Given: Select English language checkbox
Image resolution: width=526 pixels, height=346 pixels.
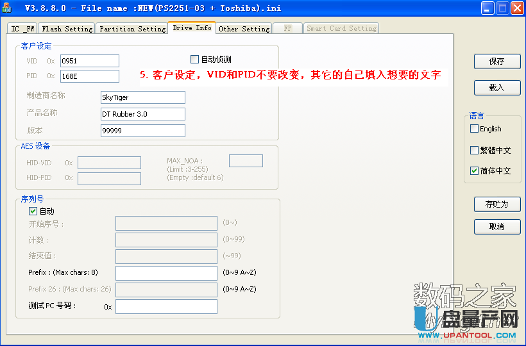Looking at the screenshot, I should click(x=475, y=129).
